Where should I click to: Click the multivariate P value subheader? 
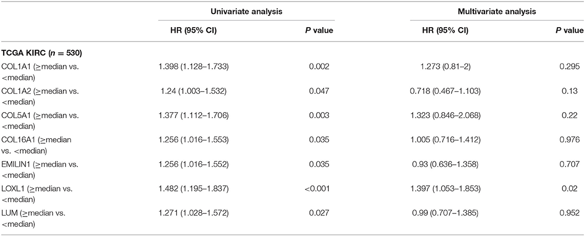[x=569, y=31]
